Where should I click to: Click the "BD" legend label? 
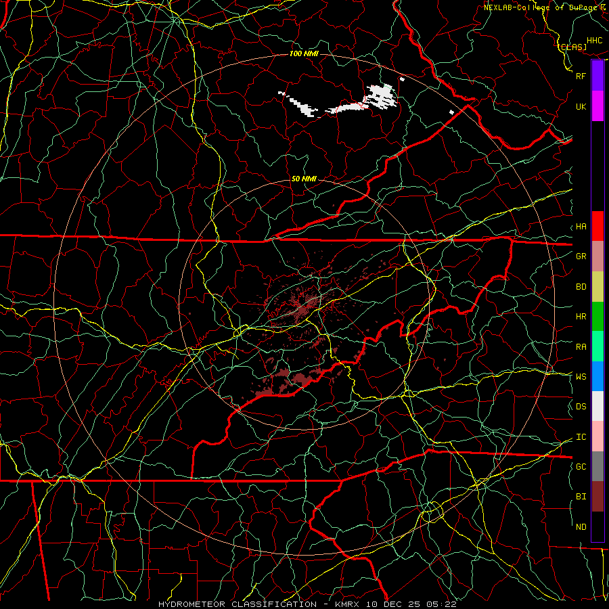(x=581, y=287)
